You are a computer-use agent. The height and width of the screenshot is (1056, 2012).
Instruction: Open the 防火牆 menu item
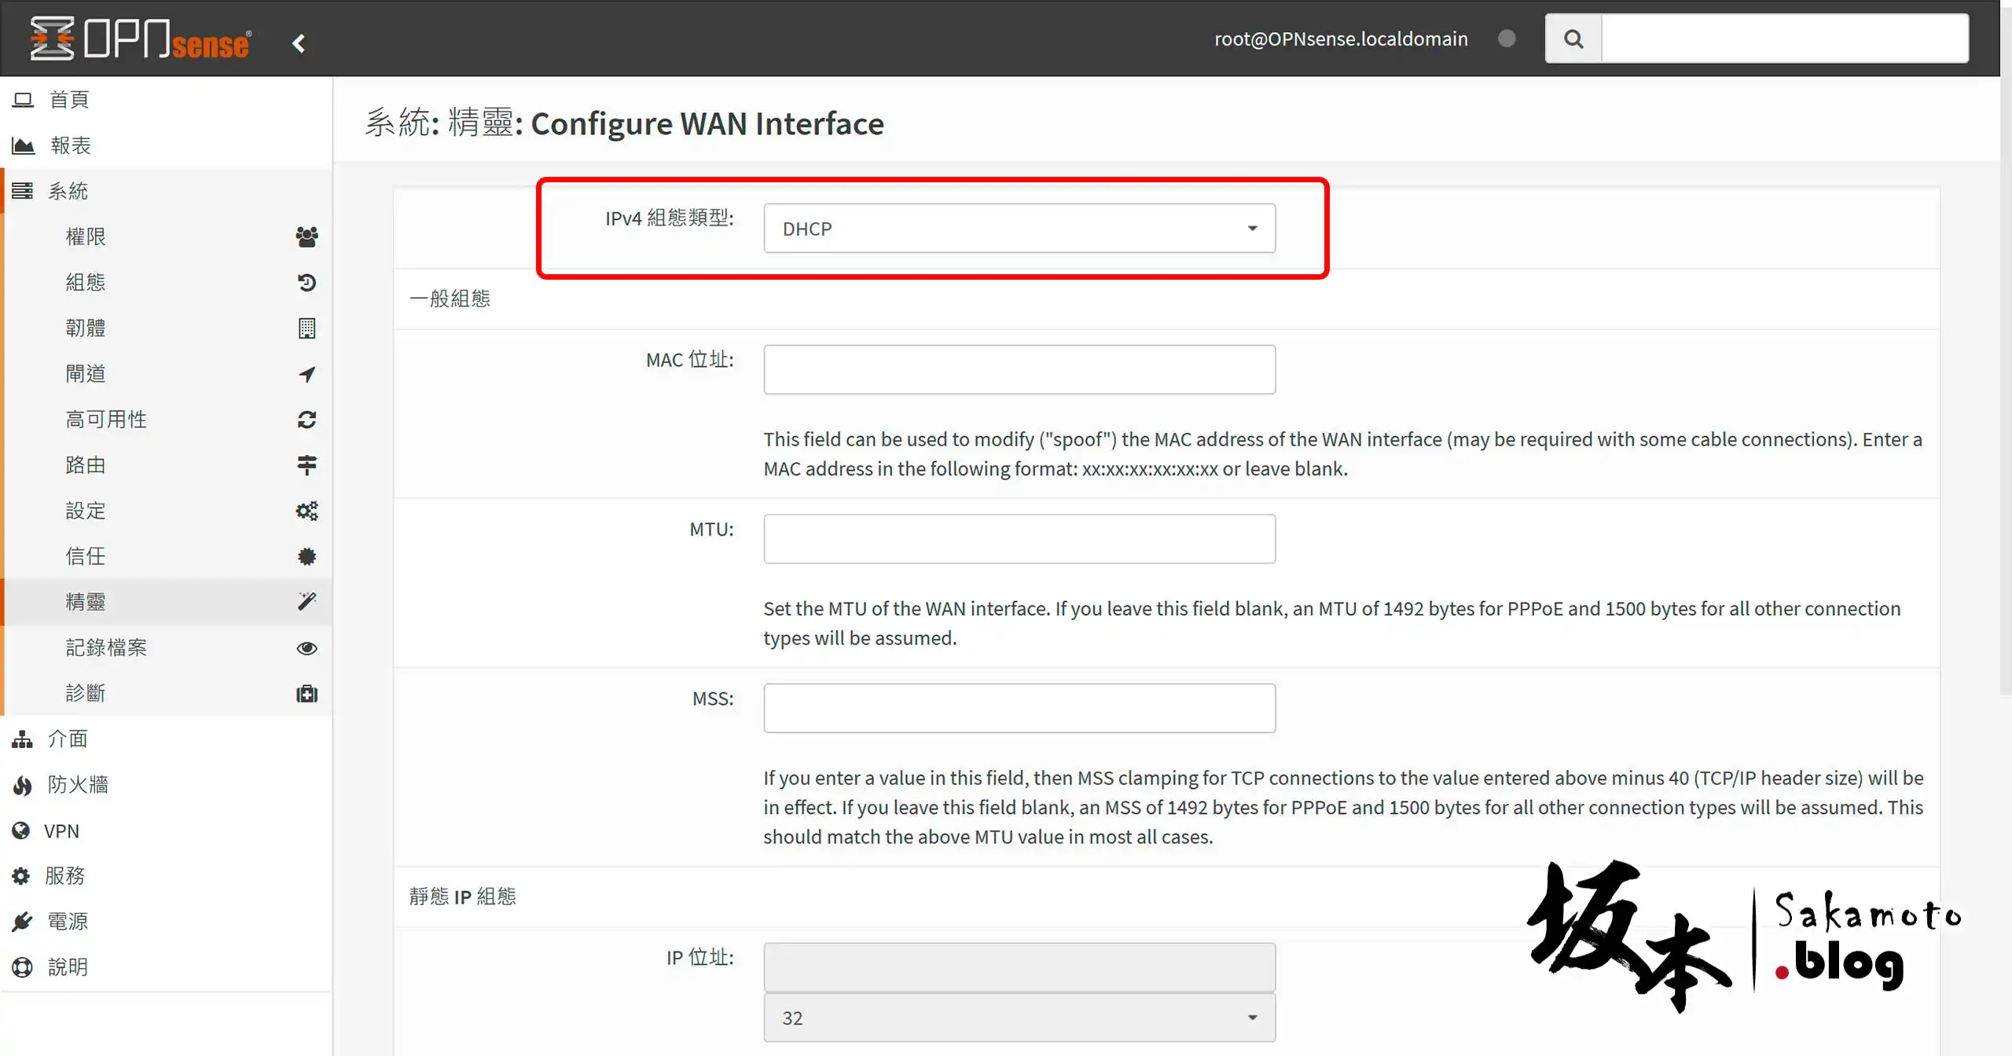pyautogui.click(x=77, y=784)
